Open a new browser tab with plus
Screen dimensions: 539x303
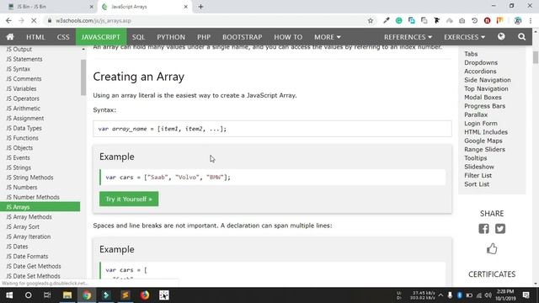click(x=200, y=7)
